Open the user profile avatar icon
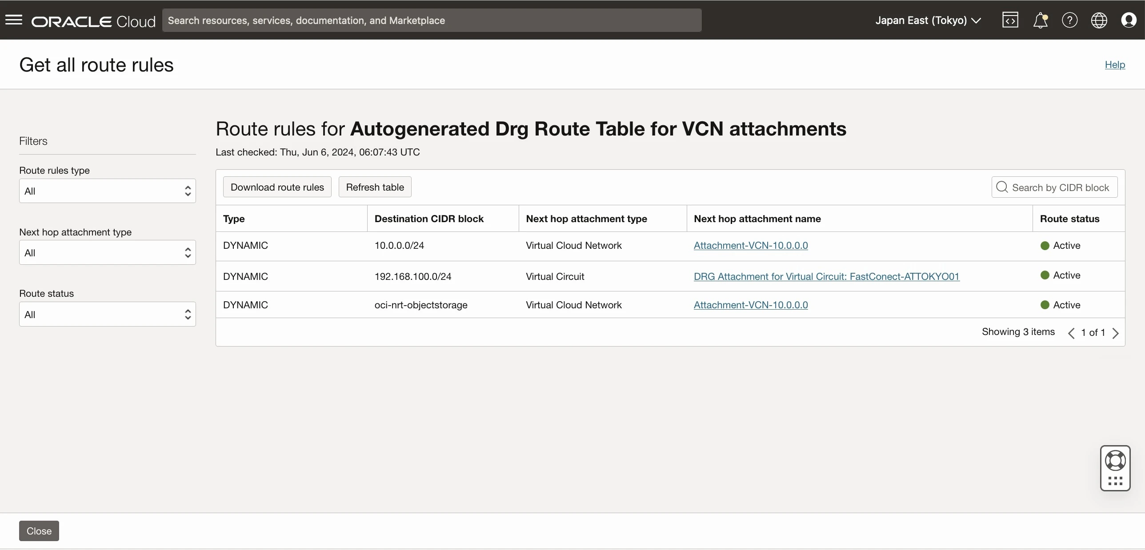Screen dimensions: 1145x550 (1129, 20)
